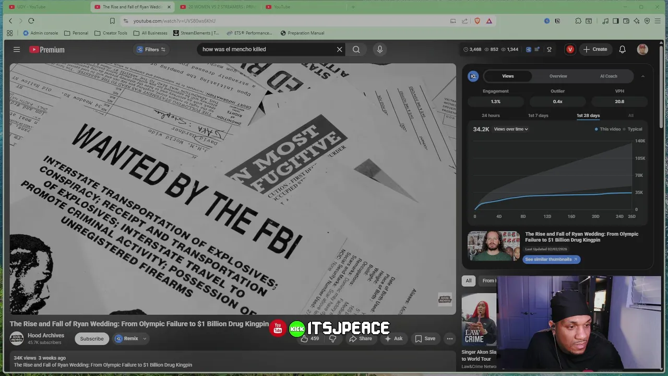Screen dimensions: 668x376
Task: Go back in browser history
Action: (10, 21)
